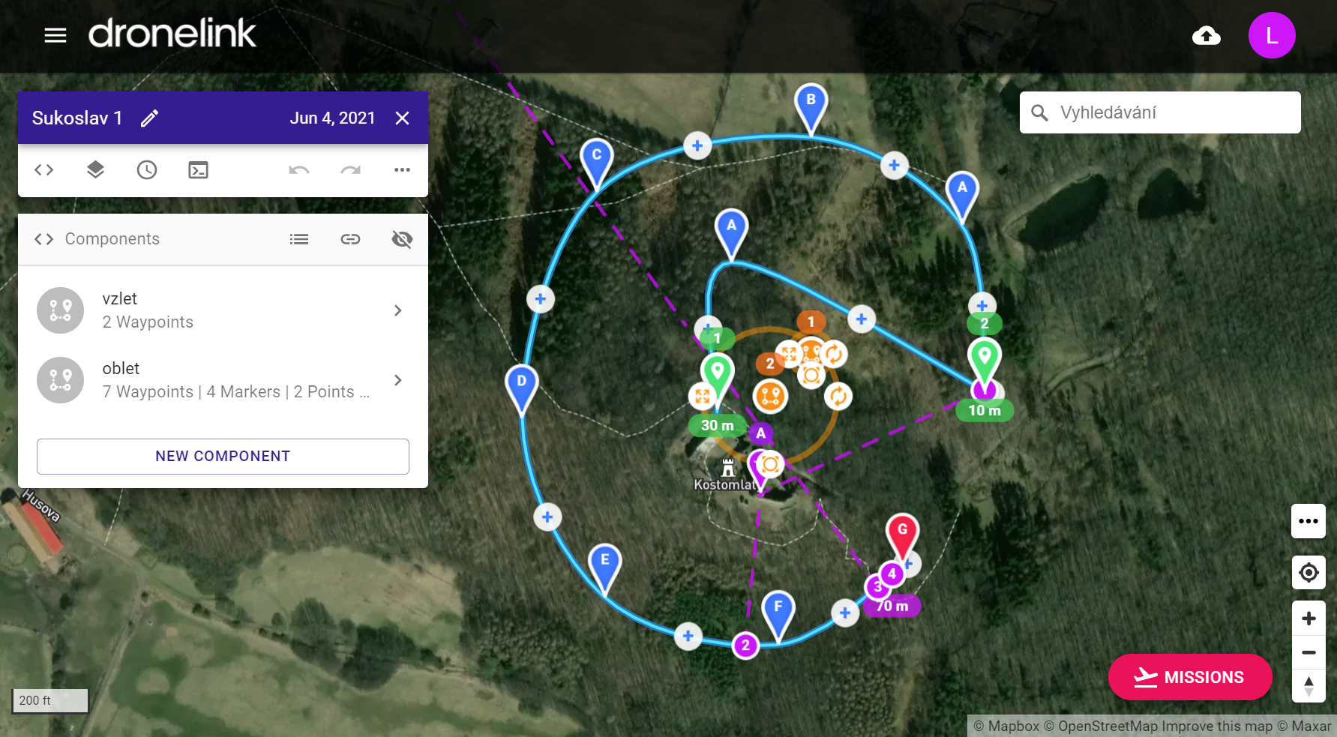Open the user profile avatar menu
The height and width of the screenshot is (737, 1337).
click(1272, 35)
